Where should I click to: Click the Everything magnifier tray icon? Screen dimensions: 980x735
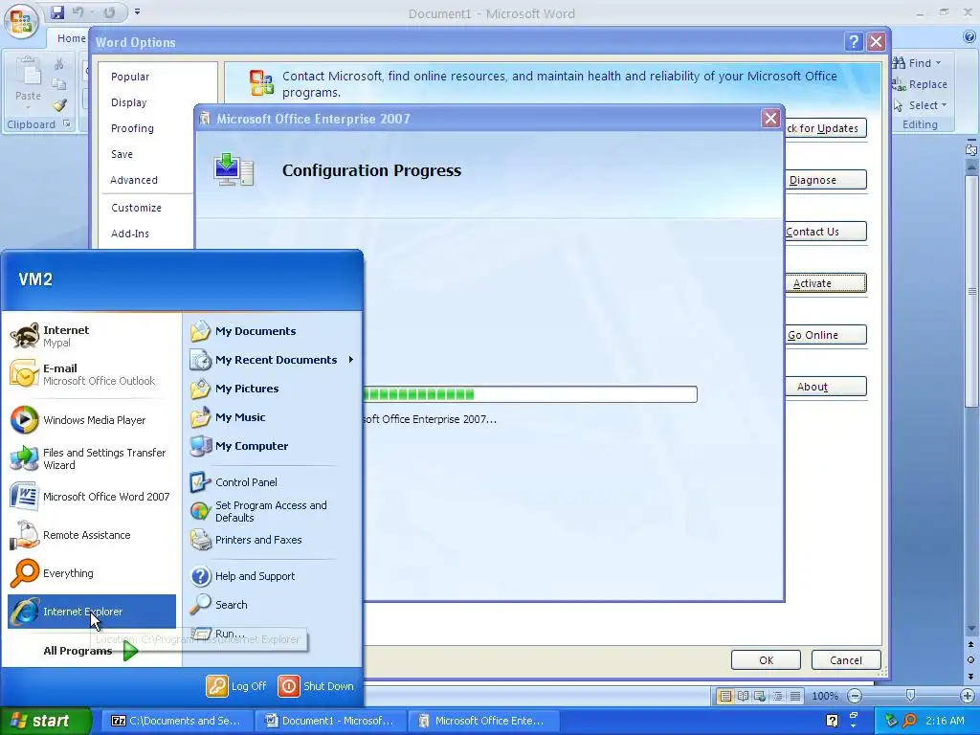pos(909,721)
